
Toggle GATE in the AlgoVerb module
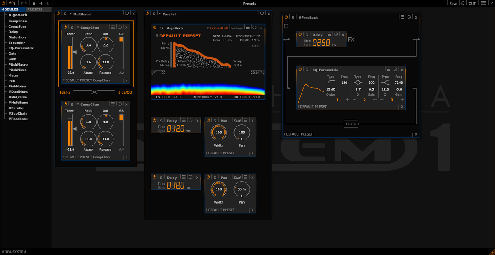click(x=255, y=47)
